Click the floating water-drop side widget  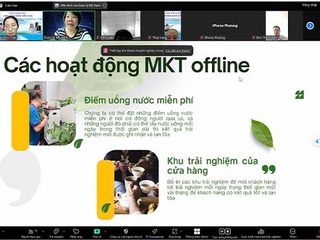tap(317, 141)
